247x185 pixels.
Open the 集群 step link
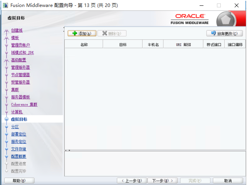click(15, 90)
